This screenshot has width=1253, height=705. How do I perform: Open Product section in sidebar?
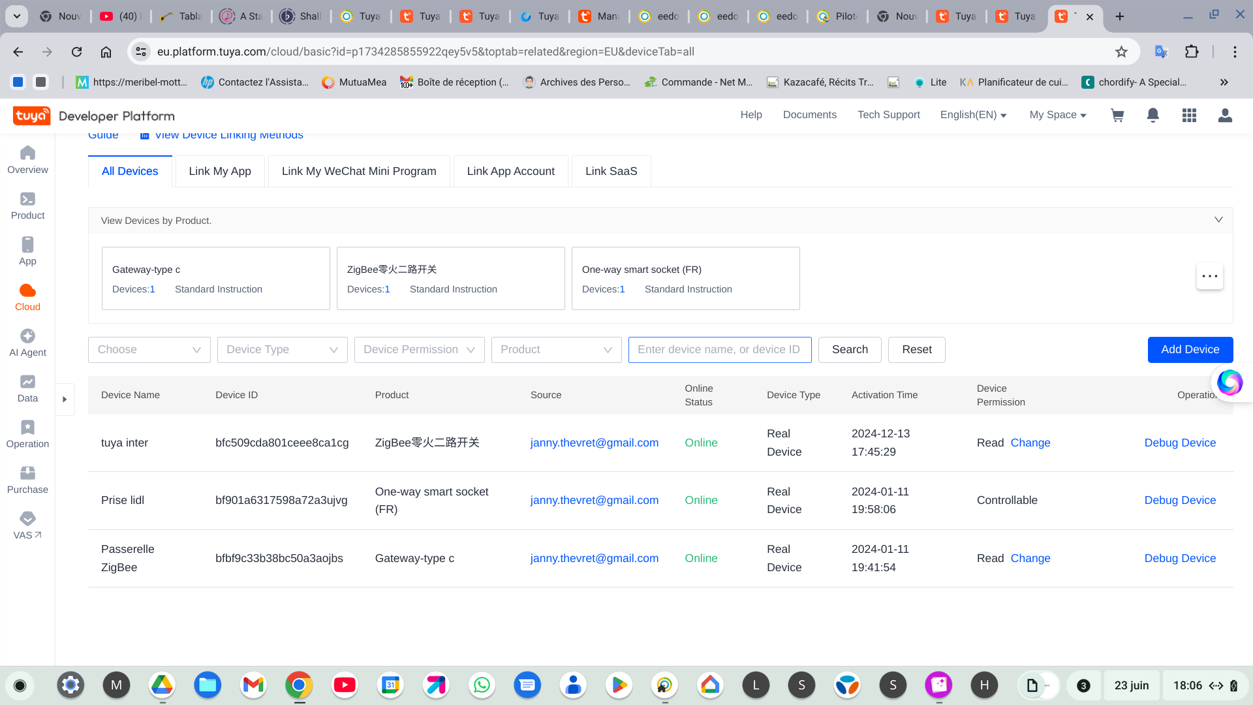coord(27,206)
